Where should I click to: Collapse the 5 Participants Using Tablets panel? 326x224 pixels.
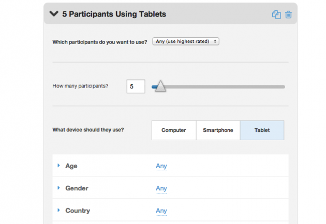pos(54,14)
